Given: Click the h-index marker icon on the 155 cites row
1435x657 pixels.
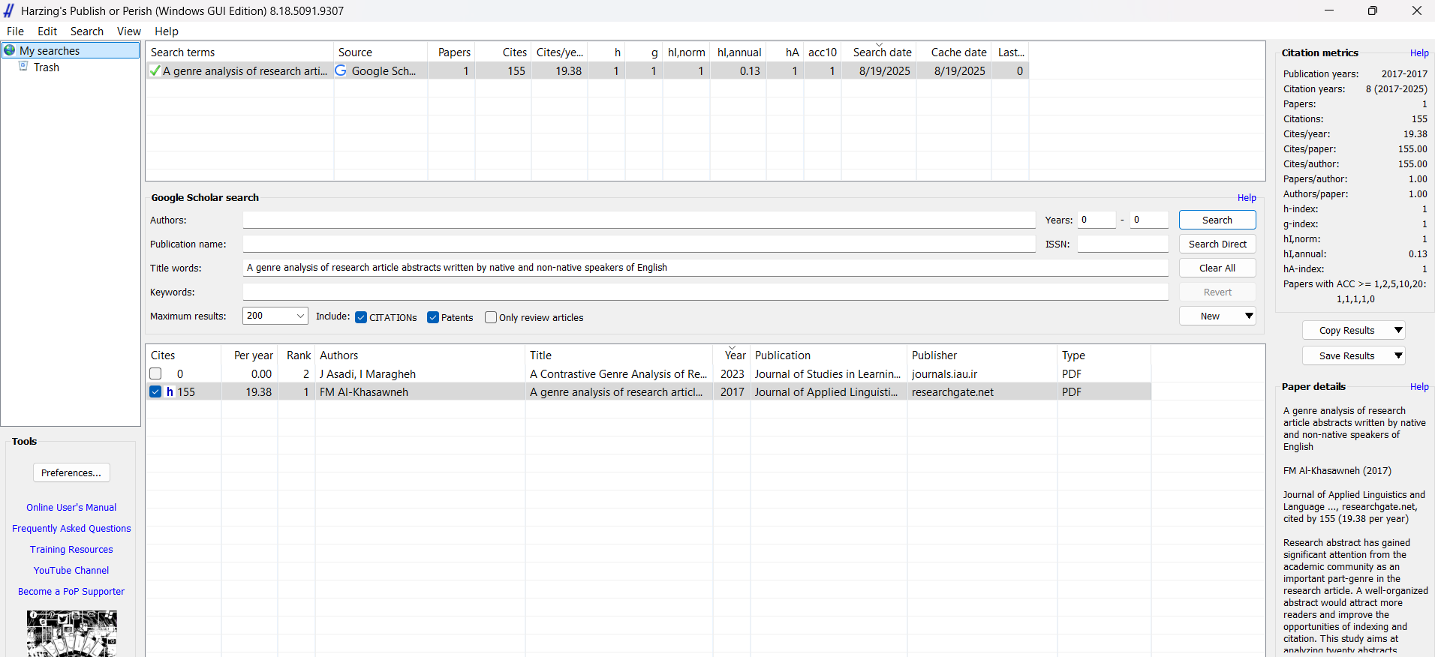Looking at the screenshot, I should pyautogui.click(x=170, y=391).
